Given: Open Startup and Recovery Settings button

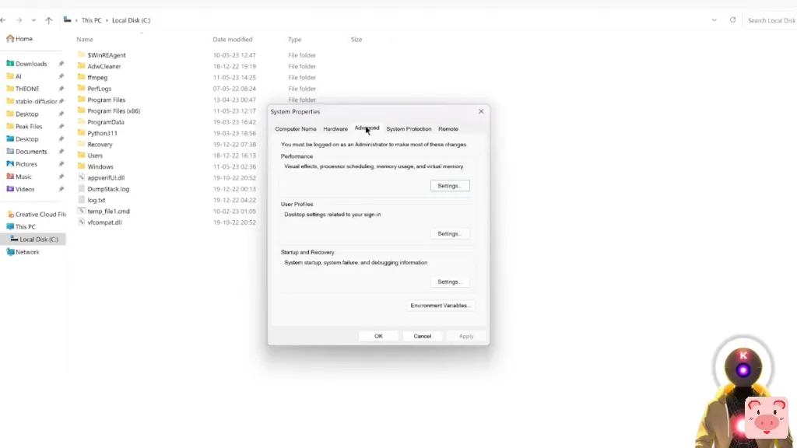Looking at the screenshot, I should tap(450, 282).
